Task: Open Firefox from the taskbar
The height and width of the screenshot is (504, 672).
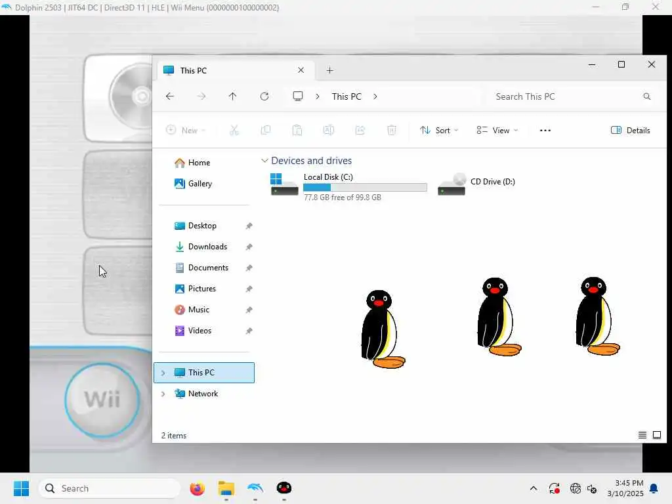Action: pos(197,488)
